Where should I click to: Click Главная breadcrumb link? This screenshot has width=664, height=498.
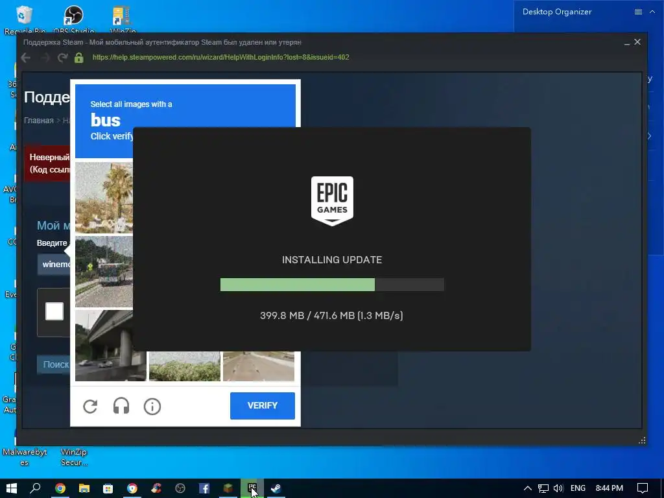click(x=38, y=120)
